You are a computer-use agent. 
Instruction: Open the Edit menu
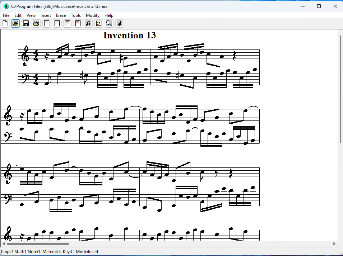[18, 15]
